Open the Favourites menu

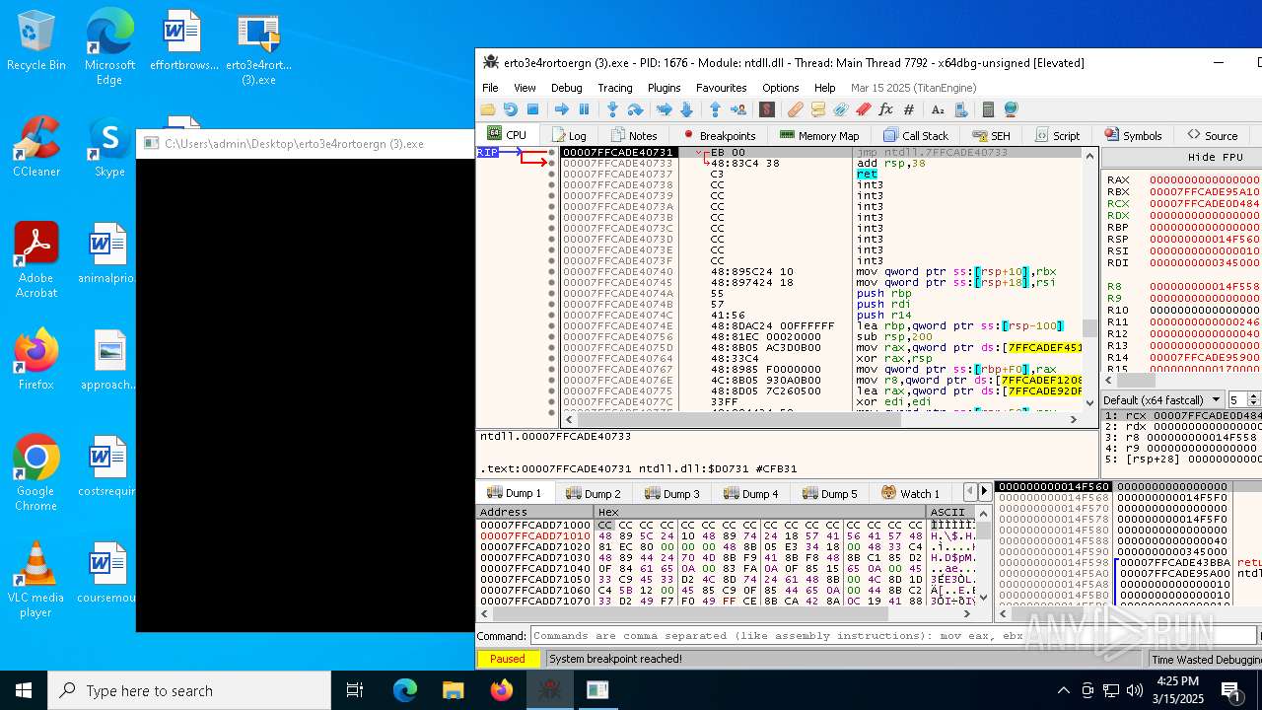[x=722, y=88]
